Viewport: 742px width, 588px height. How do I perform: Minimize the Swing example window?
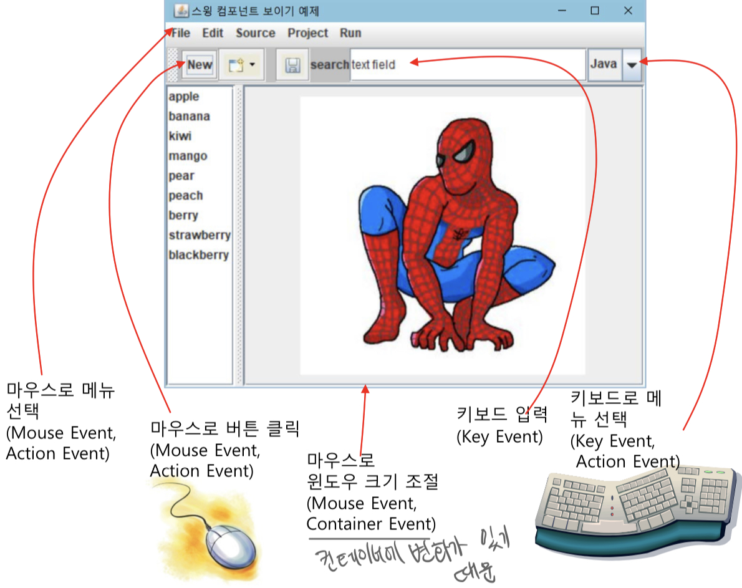click(562, 11)
